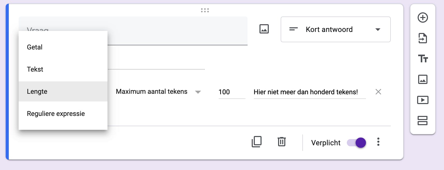The height and width of the screenshot is (170, 444).
Task: Select Getal from the validation menu
Action: 35,47
